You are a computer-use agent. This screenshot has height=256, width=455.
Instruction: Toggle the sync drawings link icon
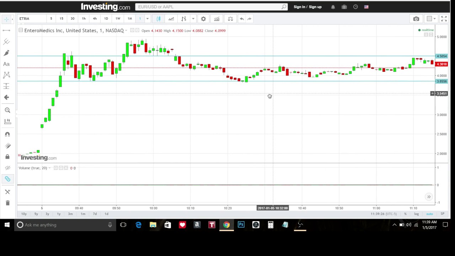click(7, 179)
